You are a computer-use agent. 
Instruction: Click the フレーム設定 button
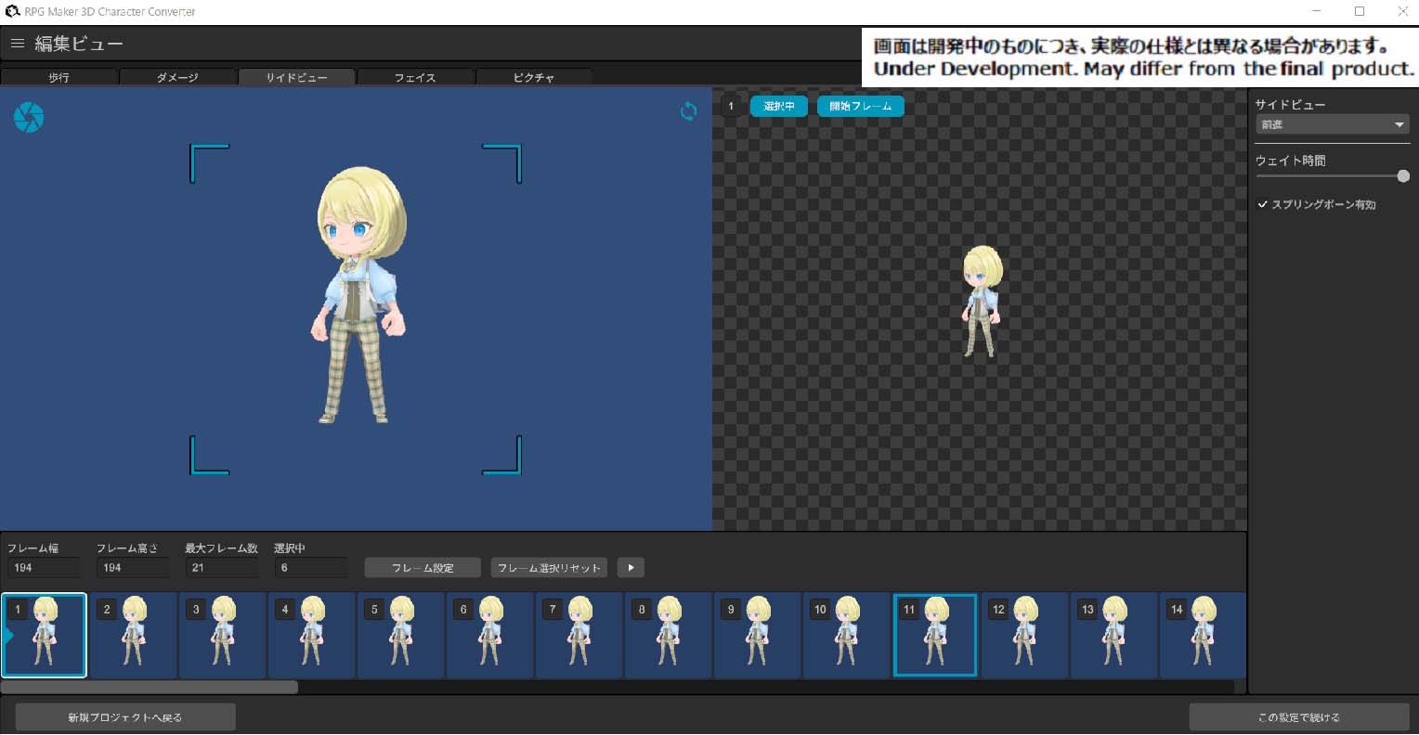pos(423,568)
